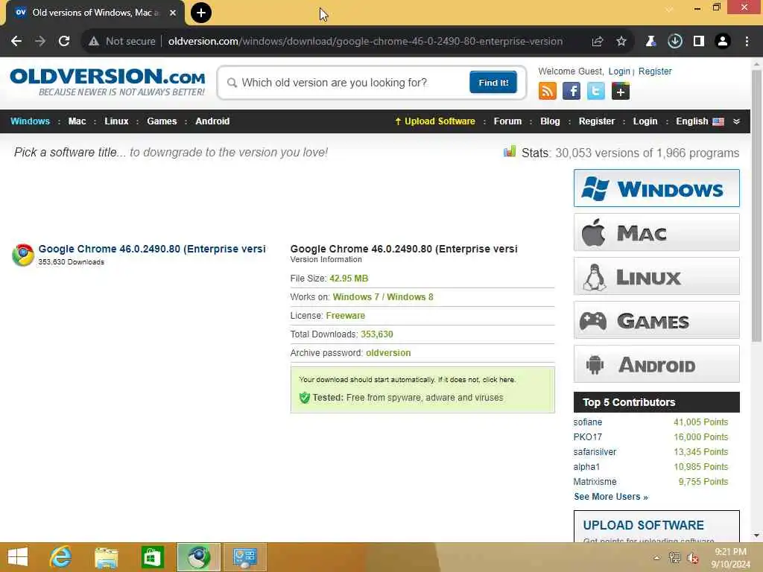Click the Google Plus share icon
Screen dimensions: 763x572
(621, 91)
